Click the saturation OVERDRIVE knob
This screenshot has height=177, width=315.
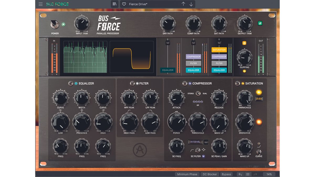pyautogui.click(x=244, y=122)
